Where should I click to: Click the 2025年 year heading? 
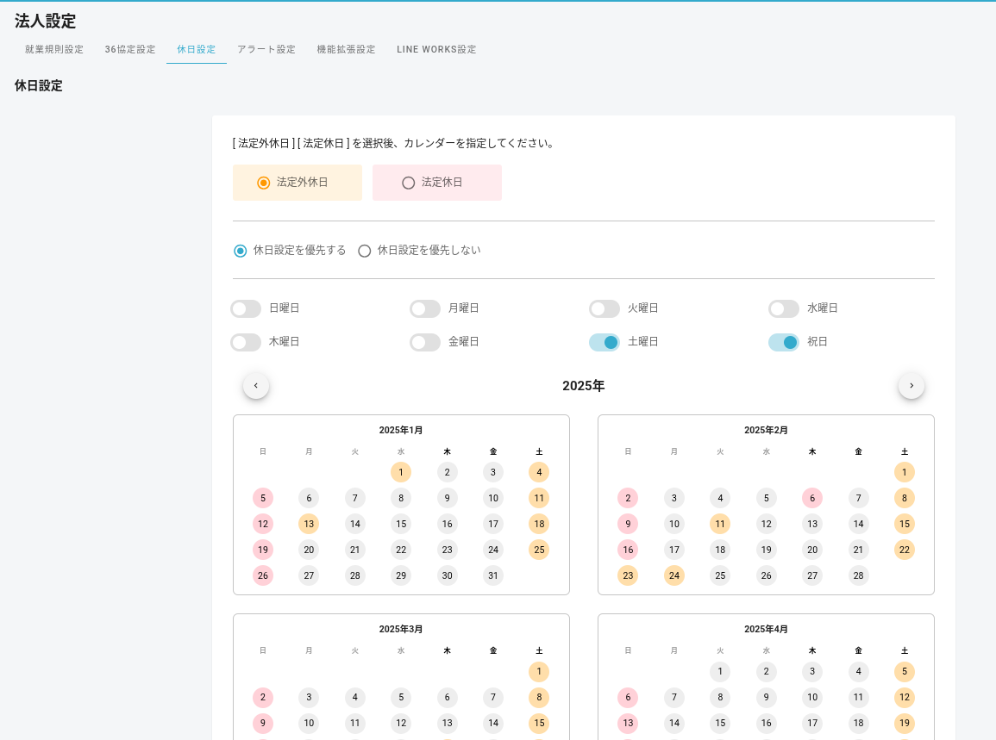(x=584, y=386)
